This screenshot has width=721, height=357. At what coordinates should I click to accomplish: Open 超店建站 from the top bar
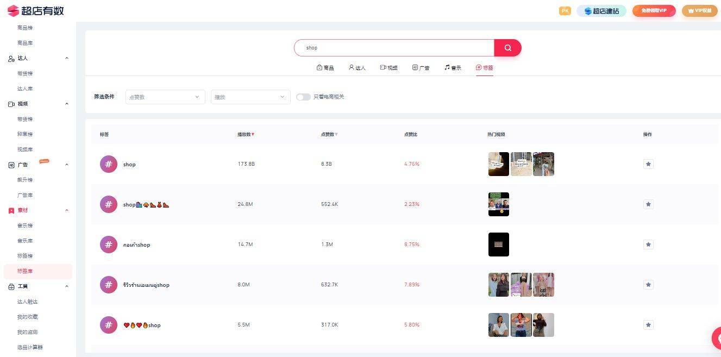pyautogui.click(x=601, y=10)
